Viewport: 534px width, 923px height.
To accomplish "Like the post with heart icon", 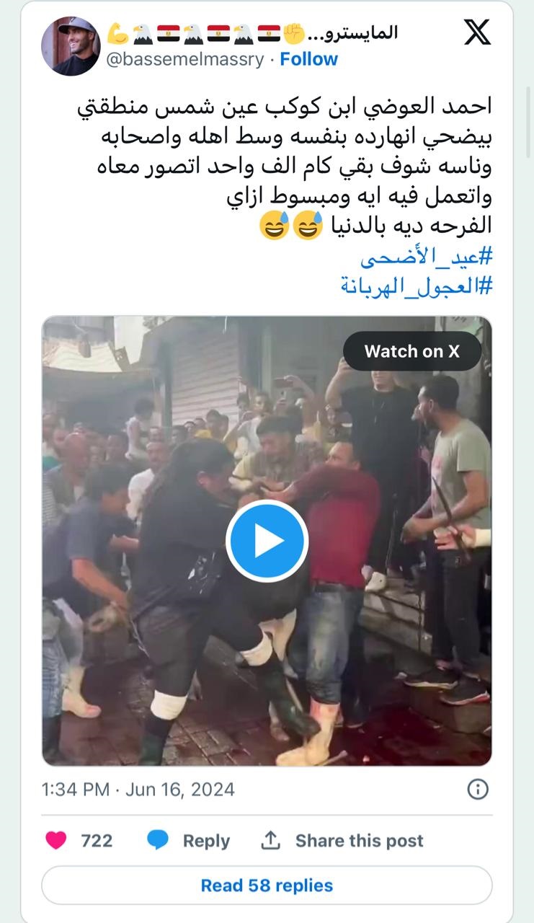I will point(56,840).
